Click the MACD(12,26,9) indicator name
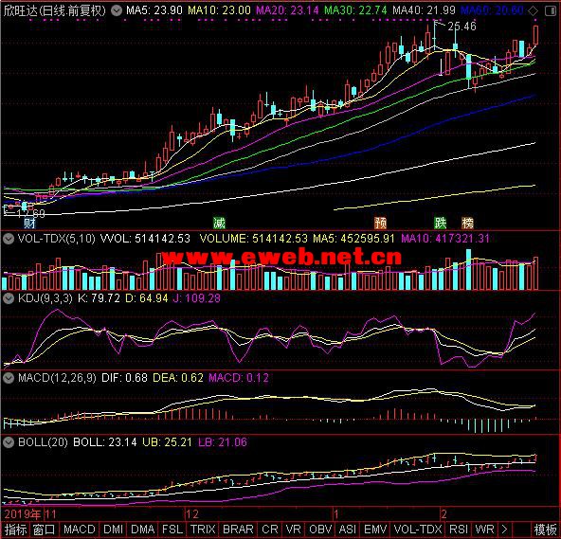This screenshot has width=561, height=539. (57, 378)
